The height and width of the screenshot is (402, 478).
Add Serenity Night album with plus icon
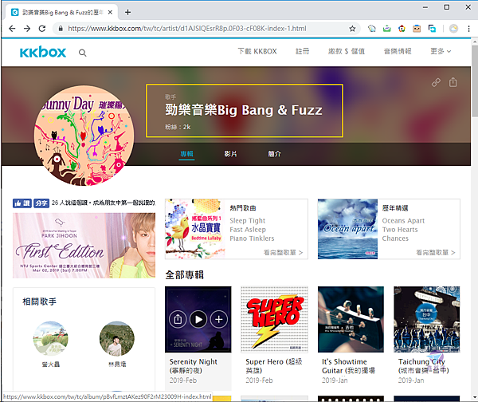point(218,320)
